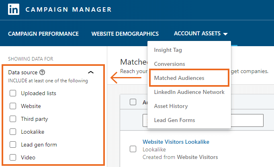Open LinkedIn Audience Network menu item

(189, 92)
